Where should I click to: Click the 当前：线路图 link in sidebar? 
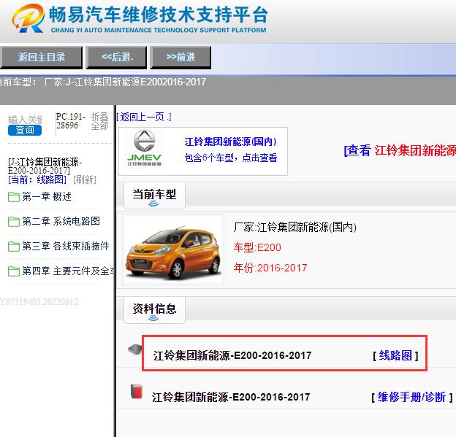pos(37,179)
